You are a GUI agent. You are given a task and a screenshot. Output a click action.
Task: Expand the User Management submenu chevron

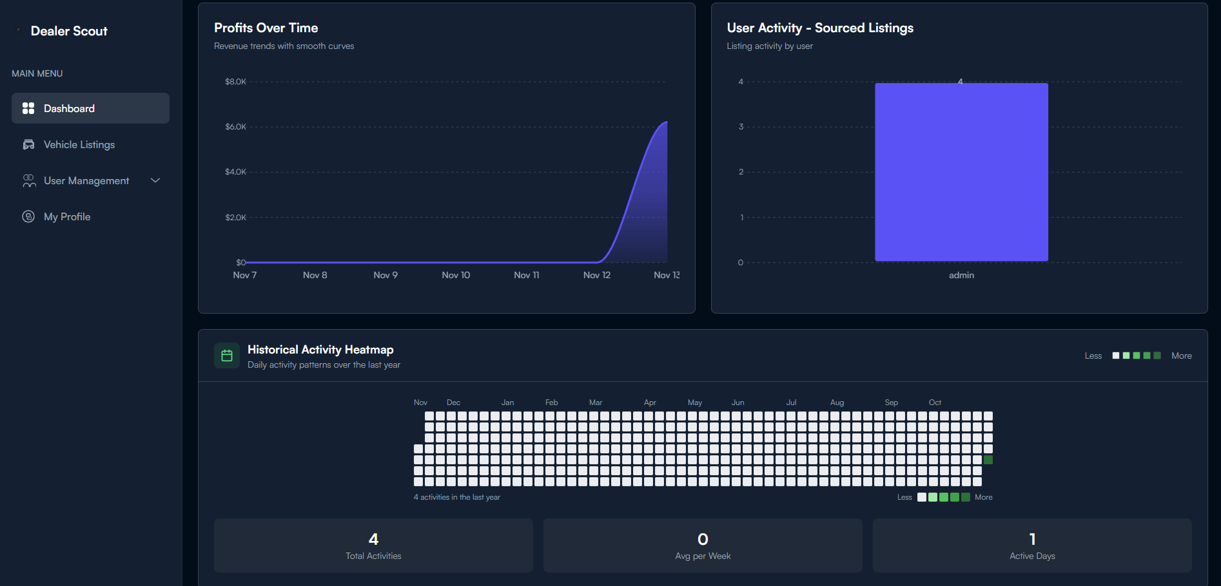click(x=155, y=181)
